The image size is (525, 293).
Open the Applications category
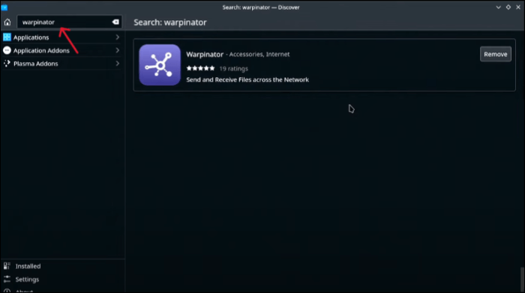[x=61, y=37]
